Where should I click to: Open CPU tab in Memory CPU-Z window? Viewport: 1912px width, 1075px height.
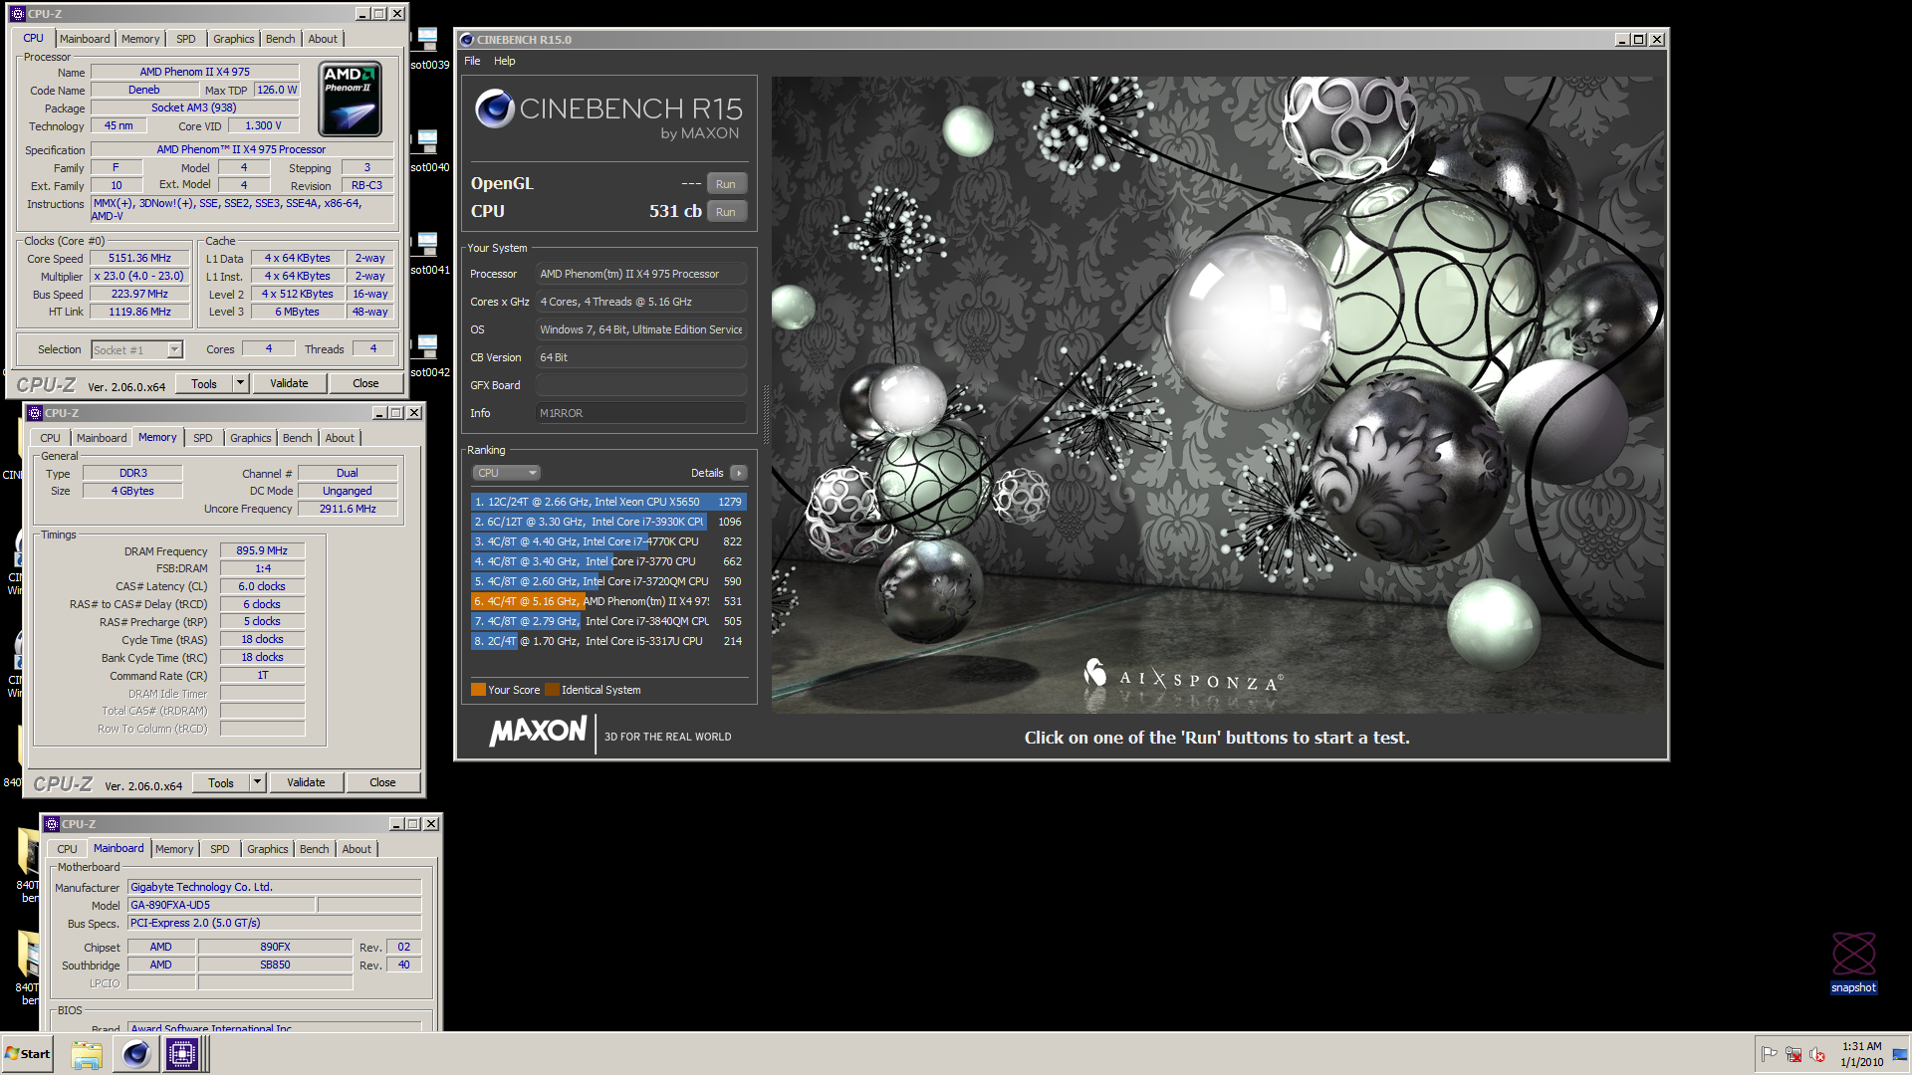[x=51, y=438]
